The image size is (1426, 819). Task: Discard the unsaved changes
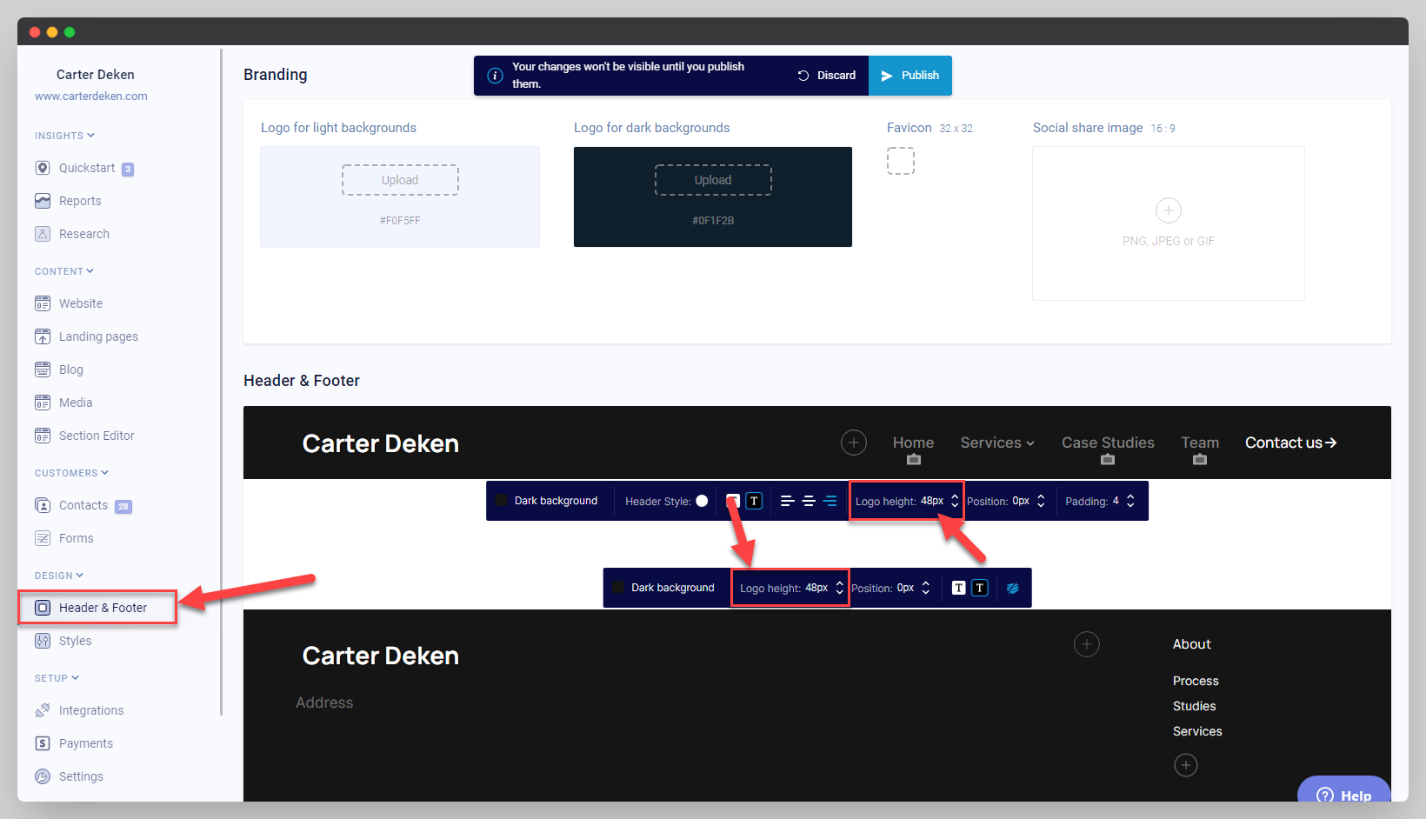pyautogui.click(x=825, y=75)
